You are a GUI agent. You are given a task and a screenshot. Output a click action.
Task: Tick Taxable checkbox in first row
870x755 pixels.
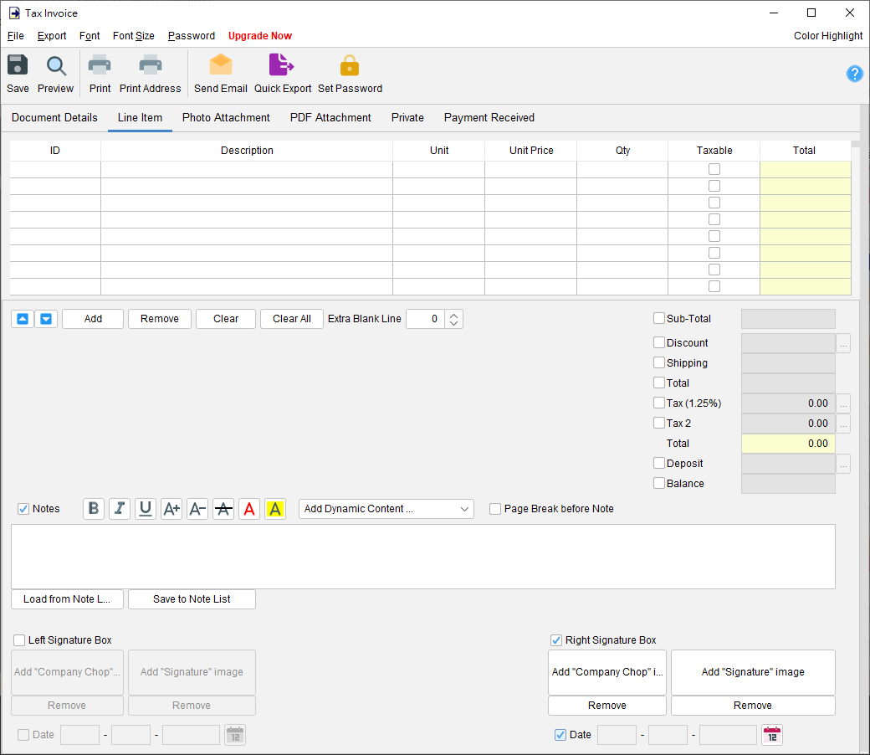click(x=714, y=169)
